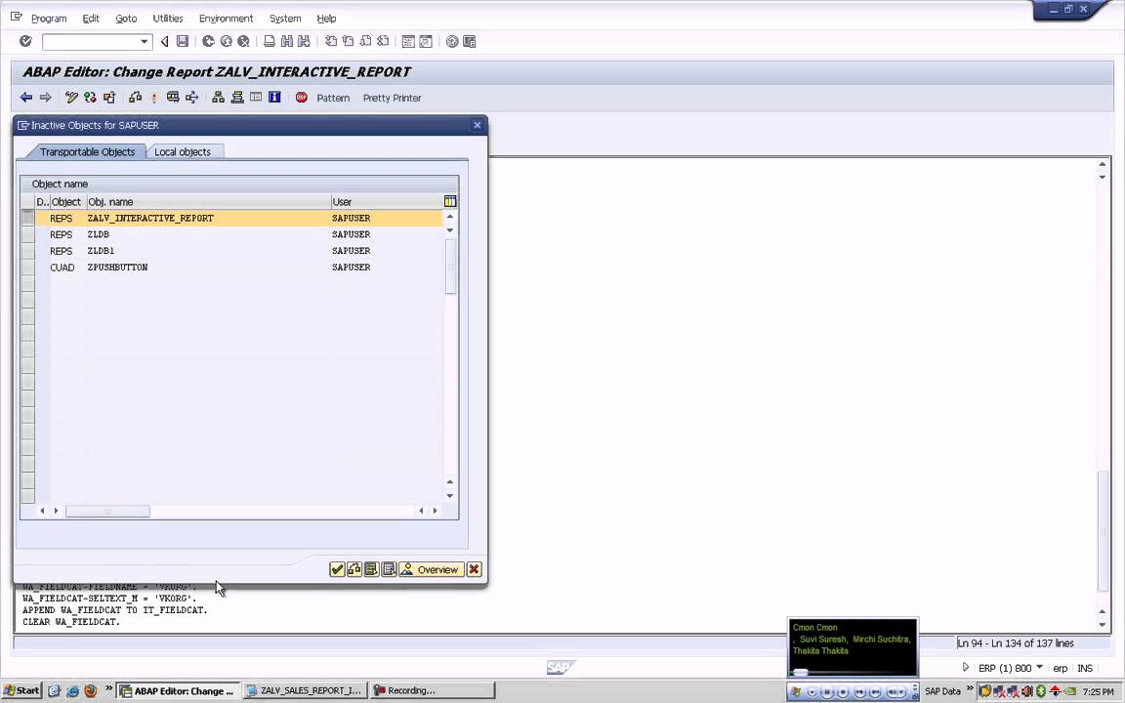This screenshot has width=1125, height=703.
Task: Click the Active/Inactive toggle icon in the editor toolbar
Action: (90, 98)
